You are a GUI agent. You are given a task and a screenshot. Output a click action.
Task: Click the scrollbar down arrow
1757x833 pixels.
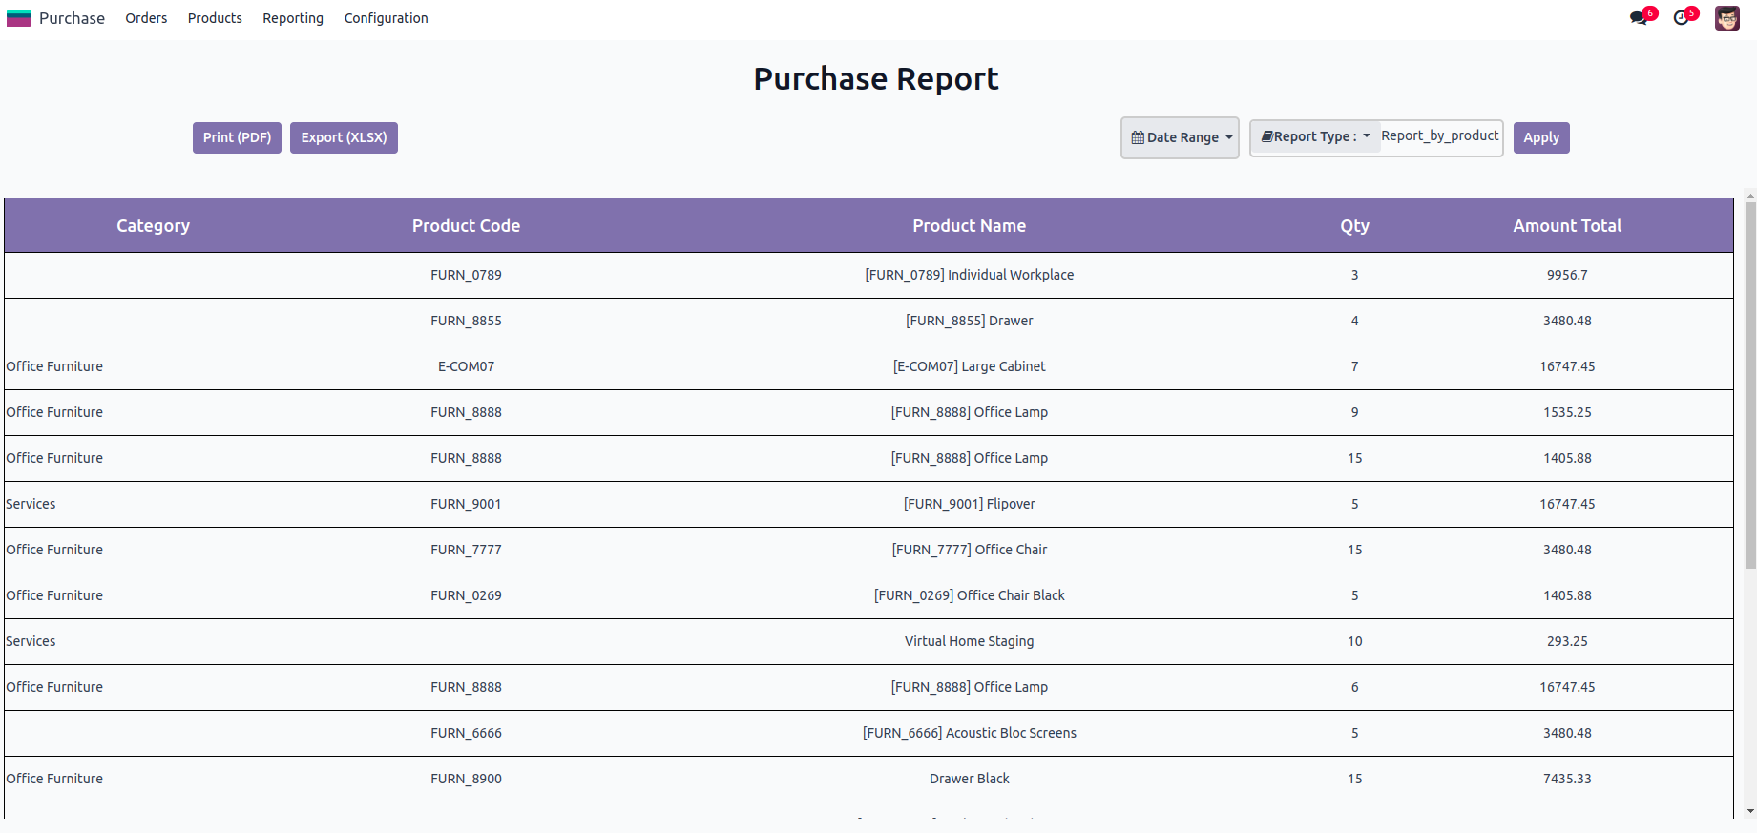tap(1749, 811)
